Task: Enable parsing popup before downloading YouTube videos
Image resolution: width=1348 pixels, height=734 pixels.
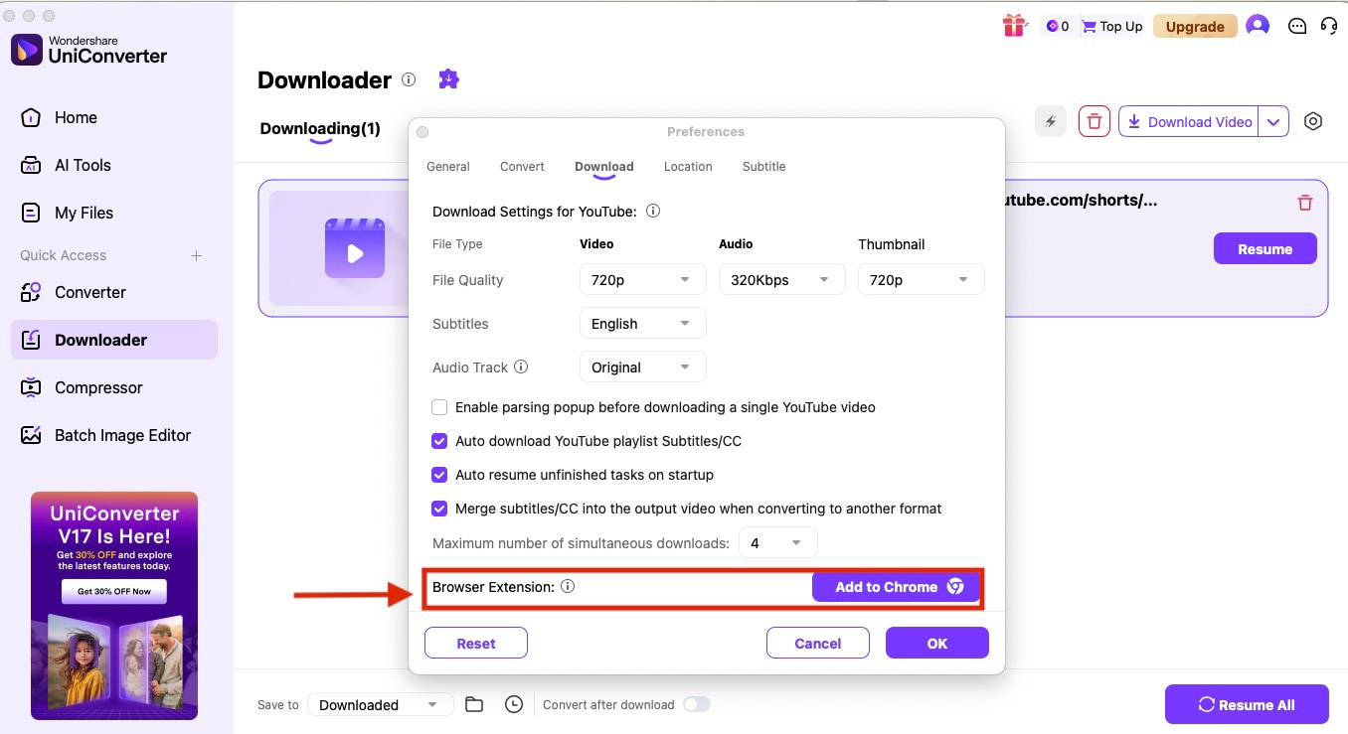Action: 439,407
